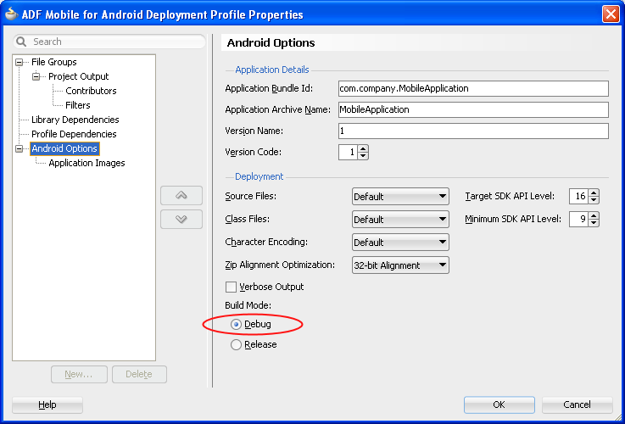This screenshot has height=424, width=625.
Task: Decrease the Target SDK API Level
Action: 594,199
